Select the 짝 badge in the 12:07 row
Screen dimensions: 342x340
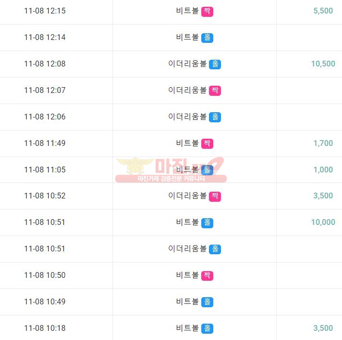(215, 91)
